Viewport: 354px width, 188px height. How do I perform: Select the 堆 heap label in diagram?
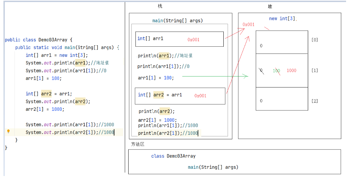coord(270,7)
